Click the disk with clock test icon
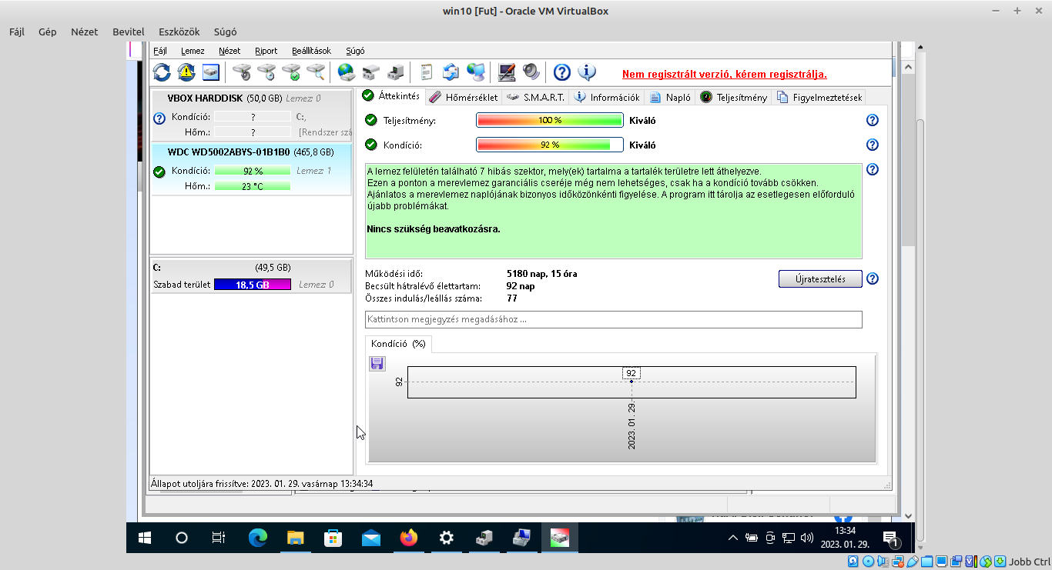 pyautogui.click(x=266, y=72)
